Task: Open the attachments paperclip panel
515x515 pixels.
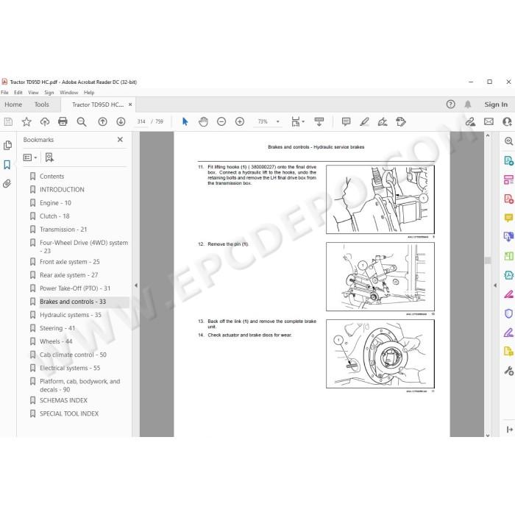Action: [7, 183]
